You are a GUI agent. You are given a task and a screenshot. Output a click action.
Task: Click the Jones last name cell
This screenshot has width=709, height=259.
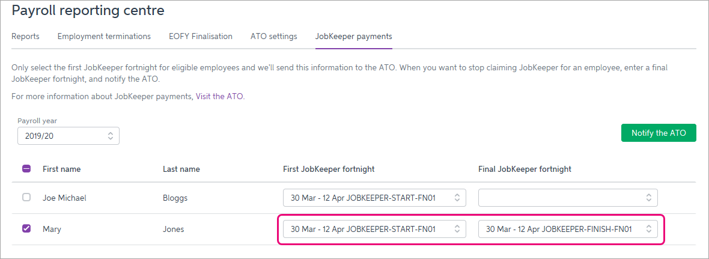174,229
